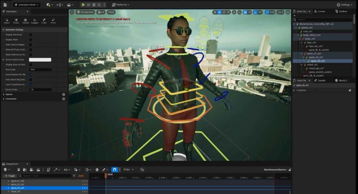
Task: Select the Snapper tool
Action: pyautogui.click(x=35, y=21)
